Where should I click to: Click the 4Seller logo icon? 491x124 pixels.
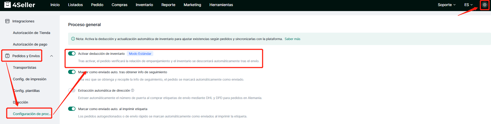[x=7, y=5]
